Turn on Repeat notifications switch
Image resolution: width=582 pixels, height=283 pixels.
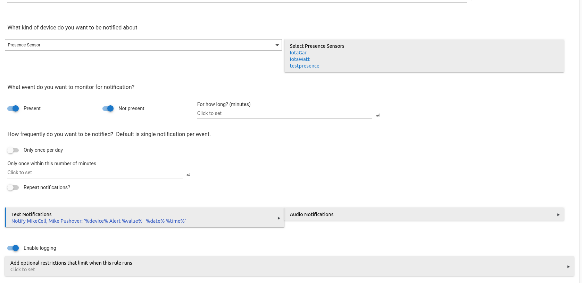click(13, 188)
